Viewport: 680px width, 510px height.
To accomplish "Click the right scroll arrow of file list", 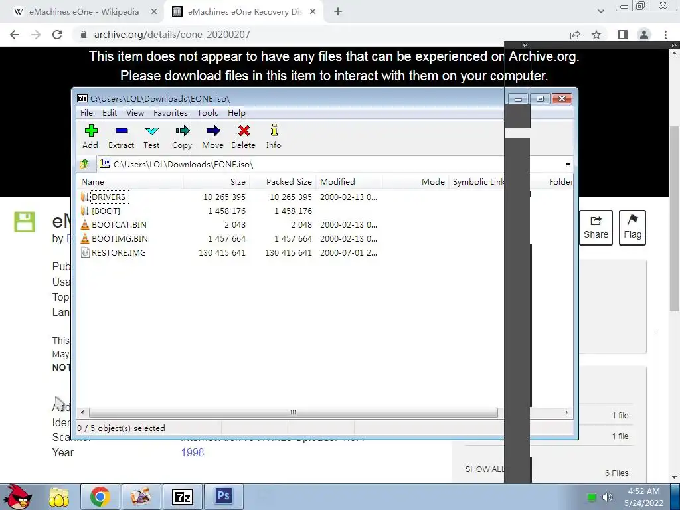I will click(x=566, y=412).
